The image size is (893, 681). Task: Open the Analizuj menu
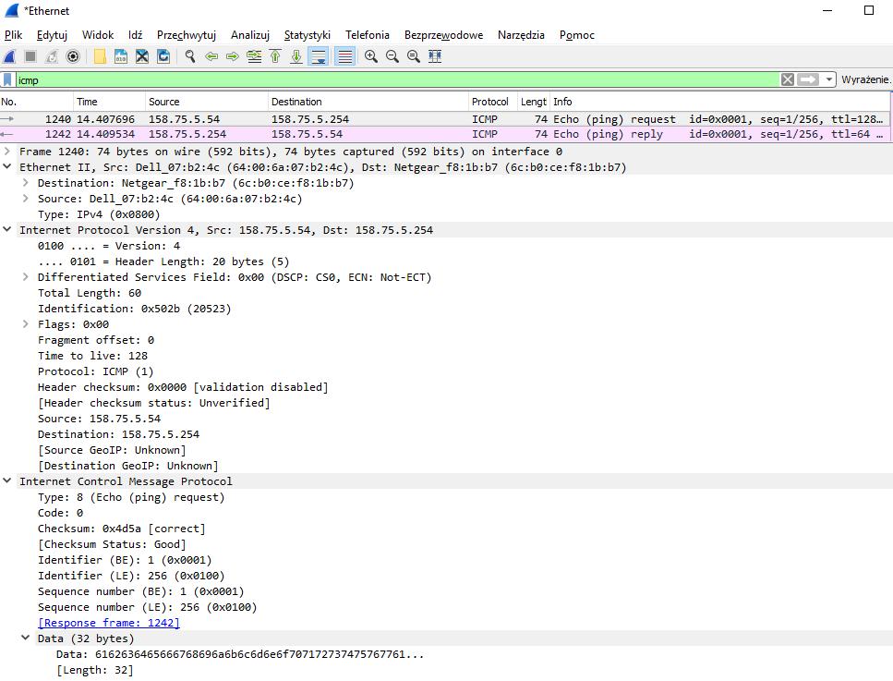(250, 35)
